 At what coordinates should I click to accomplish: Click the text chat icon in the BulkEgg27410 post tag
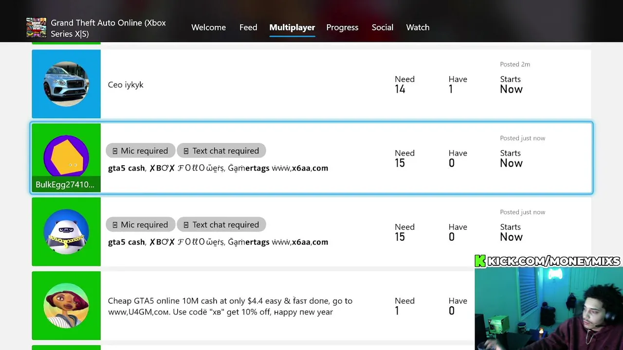[186, 151]
